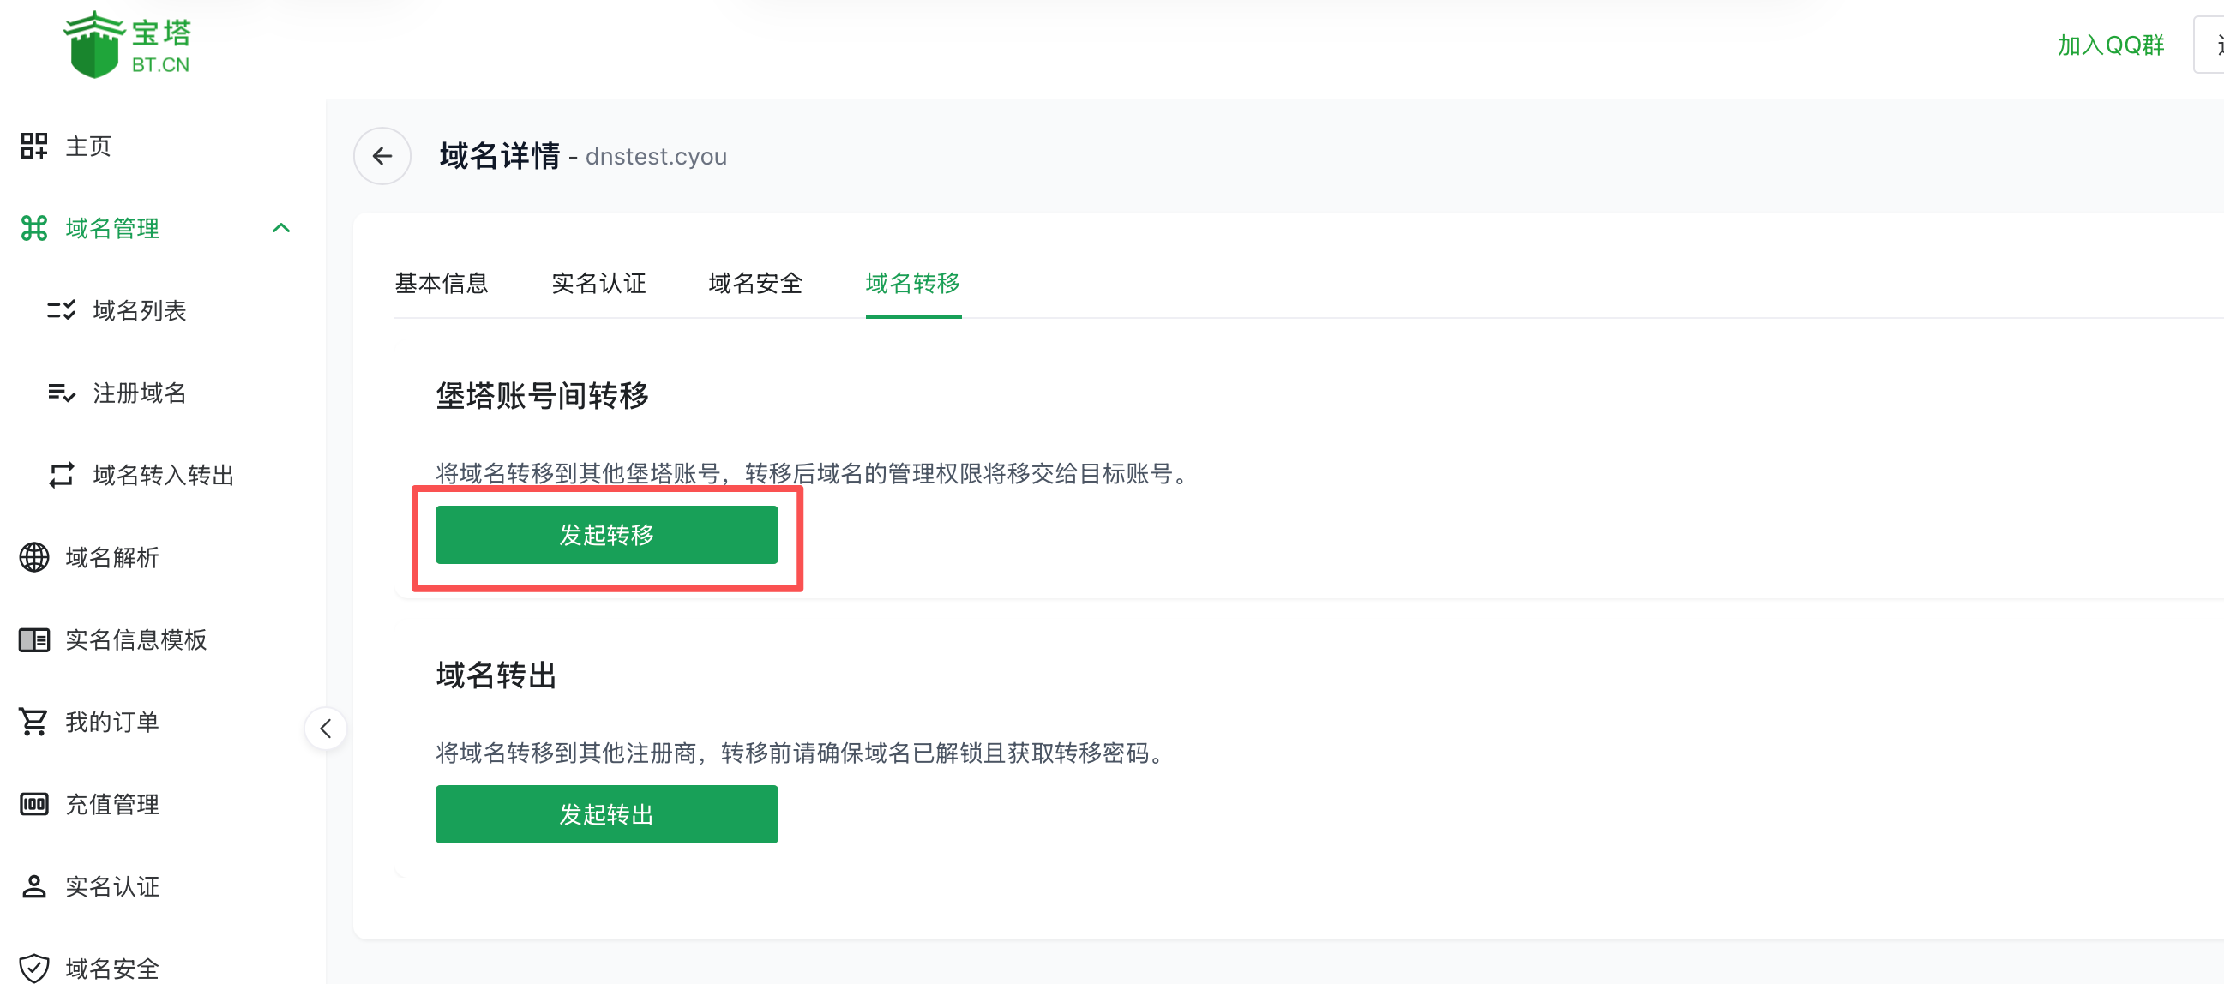The image size is (2224, 984).
Task: Select the 我的订单 shopping cart icon
Action: pyautogui.click(x=33, y=722)
